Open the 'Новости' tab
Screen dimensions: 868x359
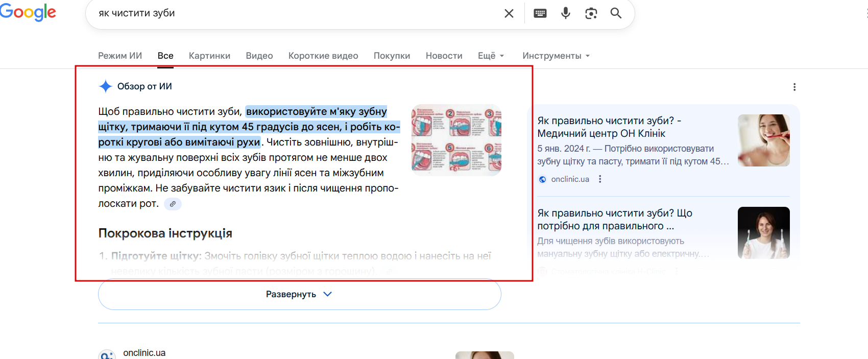point(444,56)
